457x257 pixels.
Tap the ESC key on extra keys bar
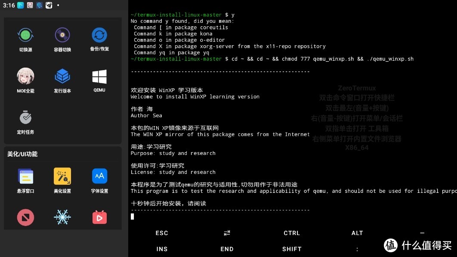click(162, 233)
